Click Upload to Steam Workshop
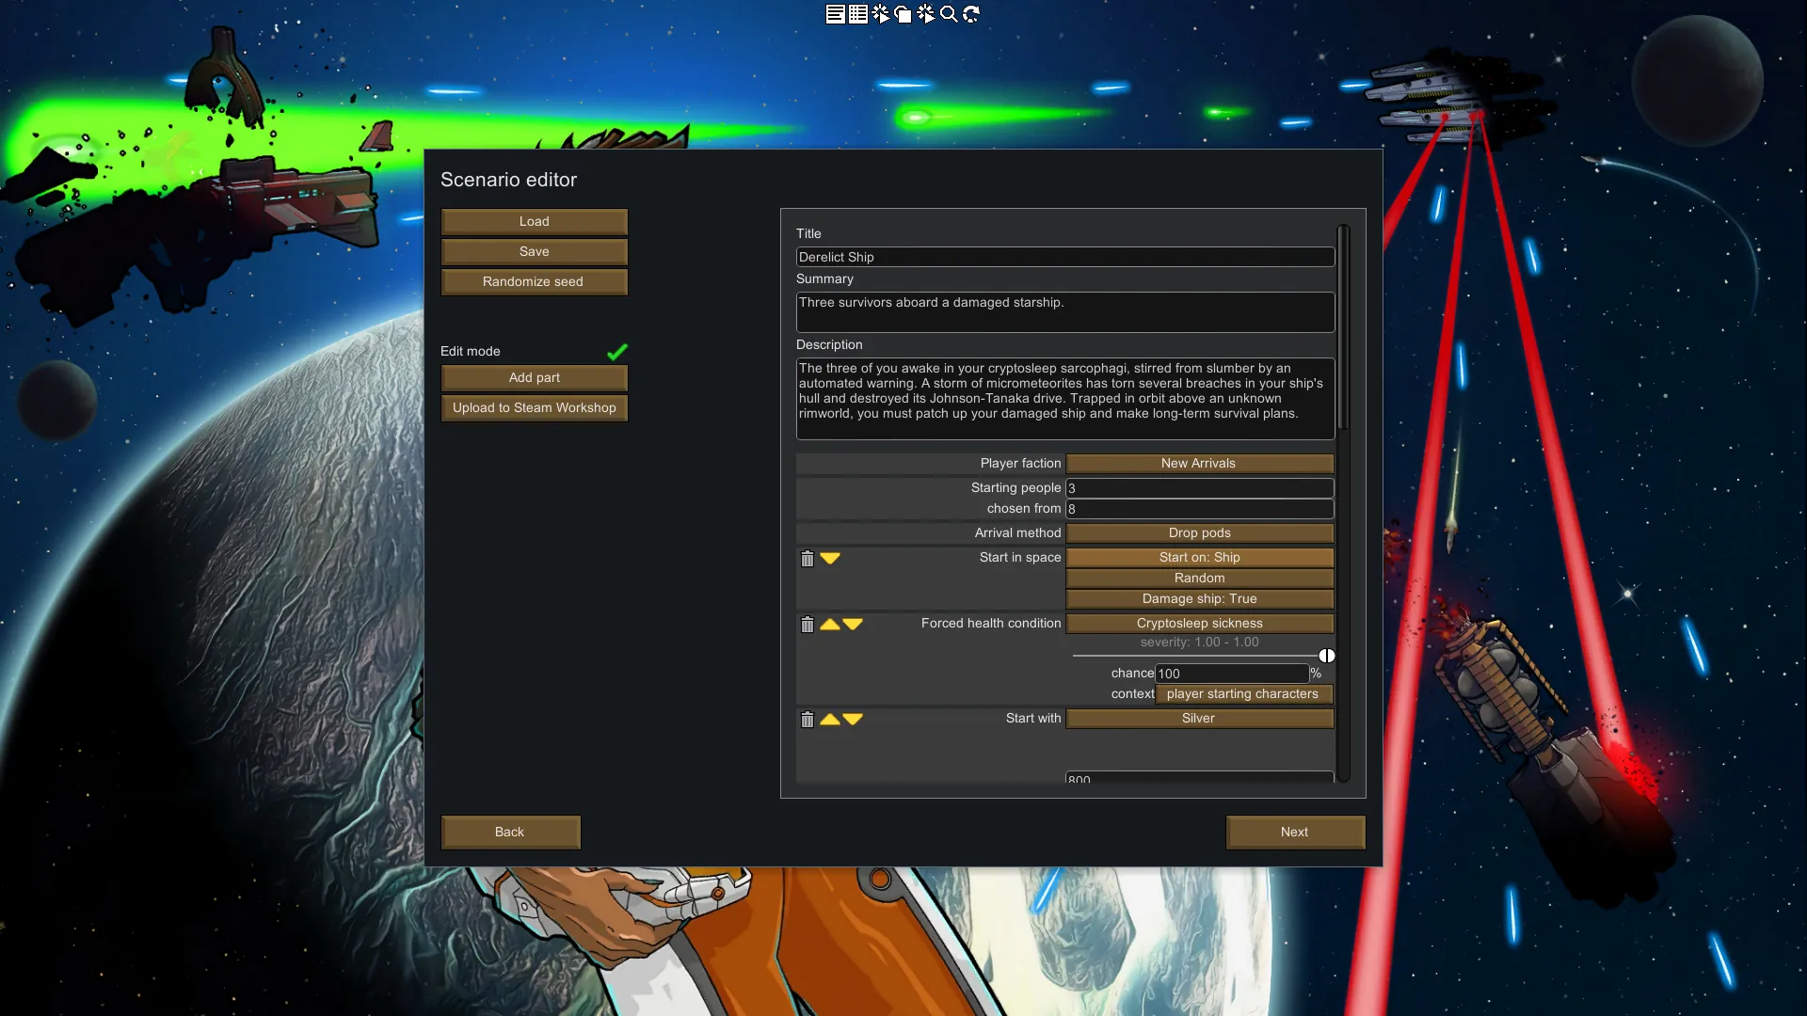The height and width of the screenshot is (1016, 1807). 534,408
